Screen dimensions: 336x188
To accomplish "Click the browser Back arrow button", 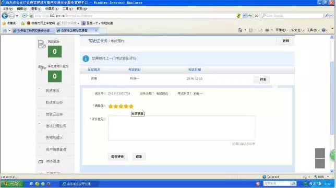I will (5, 16).
